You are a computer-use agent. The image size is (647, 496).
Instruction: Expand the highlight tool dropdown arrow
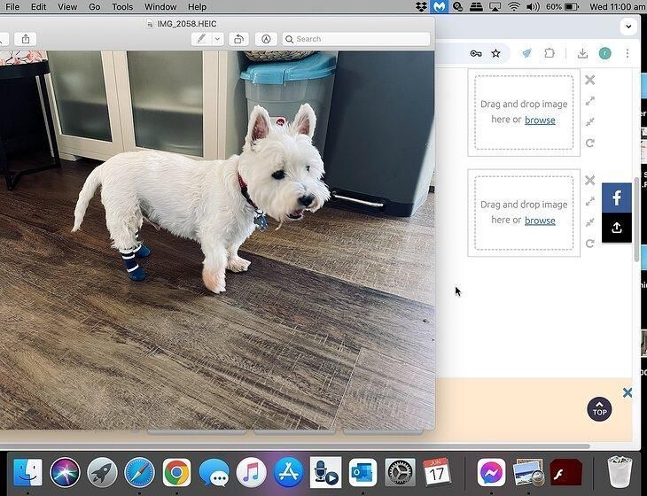[217, 39]
